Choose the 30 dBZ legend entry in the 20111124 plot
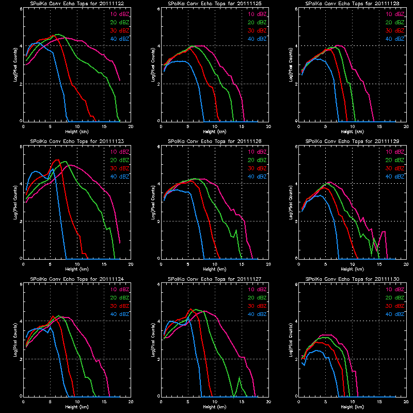This screenshot has height=413, width=413. click(x=120, y=306)
